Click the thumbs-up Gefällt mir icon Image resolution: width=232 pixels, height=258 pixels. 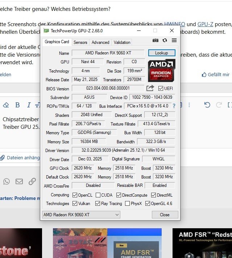[204, 74]
